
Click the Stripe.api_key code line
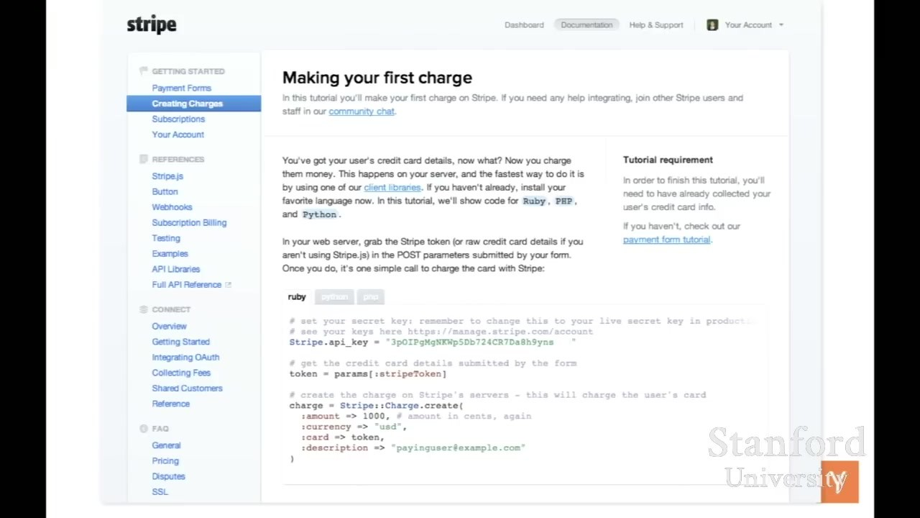(433, 342)
